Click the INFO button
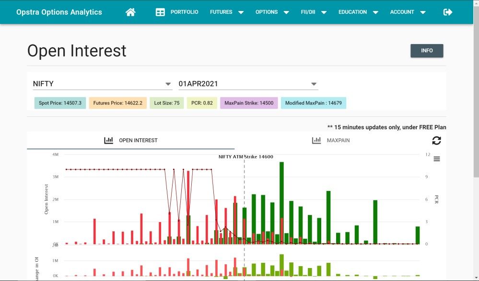The width and height of the screenshot is (479, 281). pos(427,51)
